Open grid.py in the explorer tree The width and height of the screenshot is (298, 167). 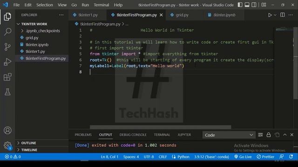(x=42, y=38)
